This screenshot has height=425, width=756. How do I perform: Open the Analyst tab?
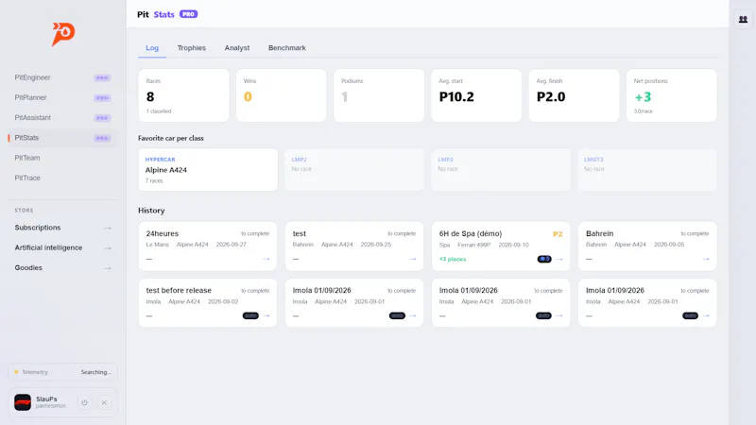237,48
